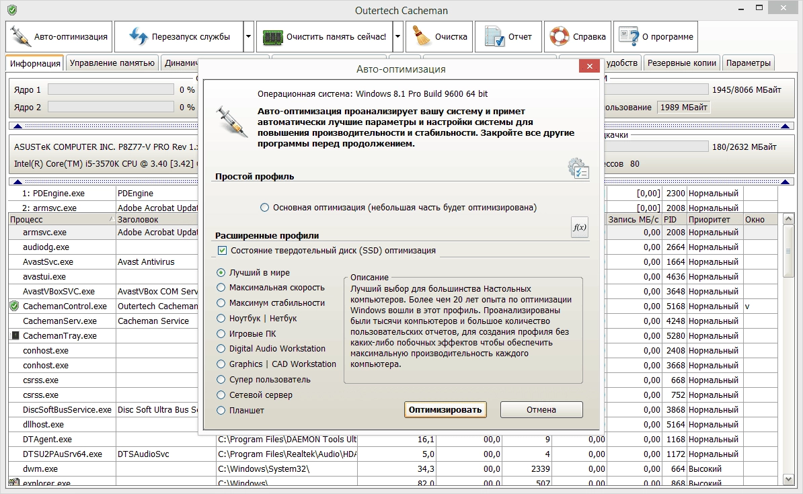Click Очистить память сейчас! memory button
The image size is (803, 494).
325,37
